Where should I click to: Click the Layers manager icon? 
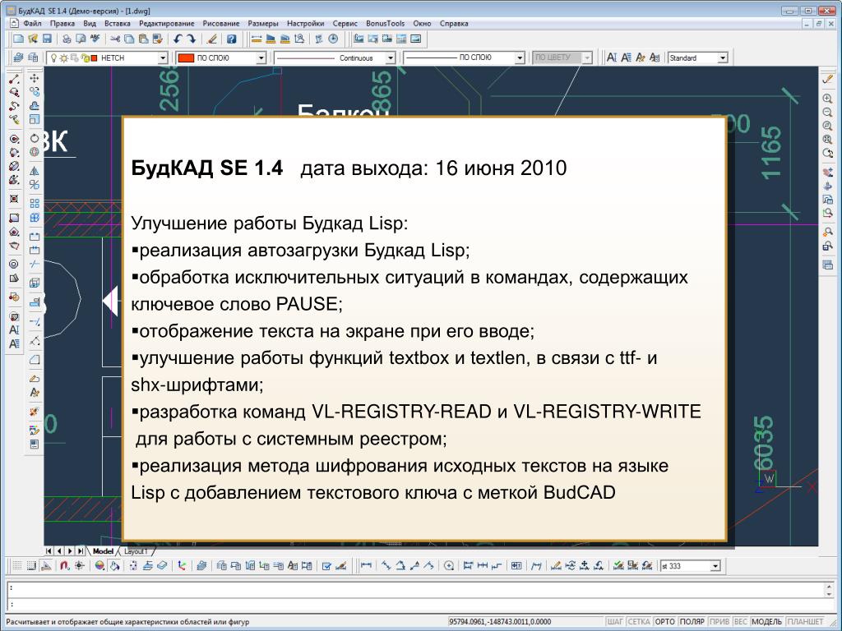point(19,58)
